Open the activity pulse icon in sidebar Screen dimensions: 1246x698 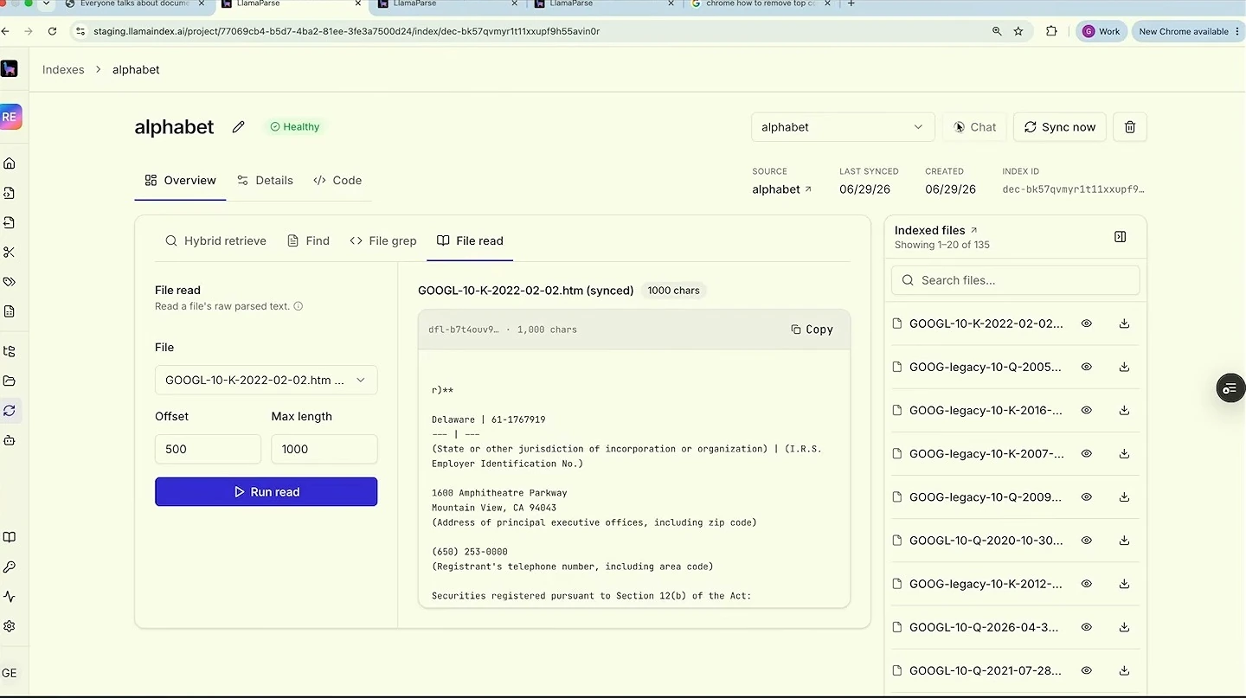pyautogui.click(x=10, y=597)
